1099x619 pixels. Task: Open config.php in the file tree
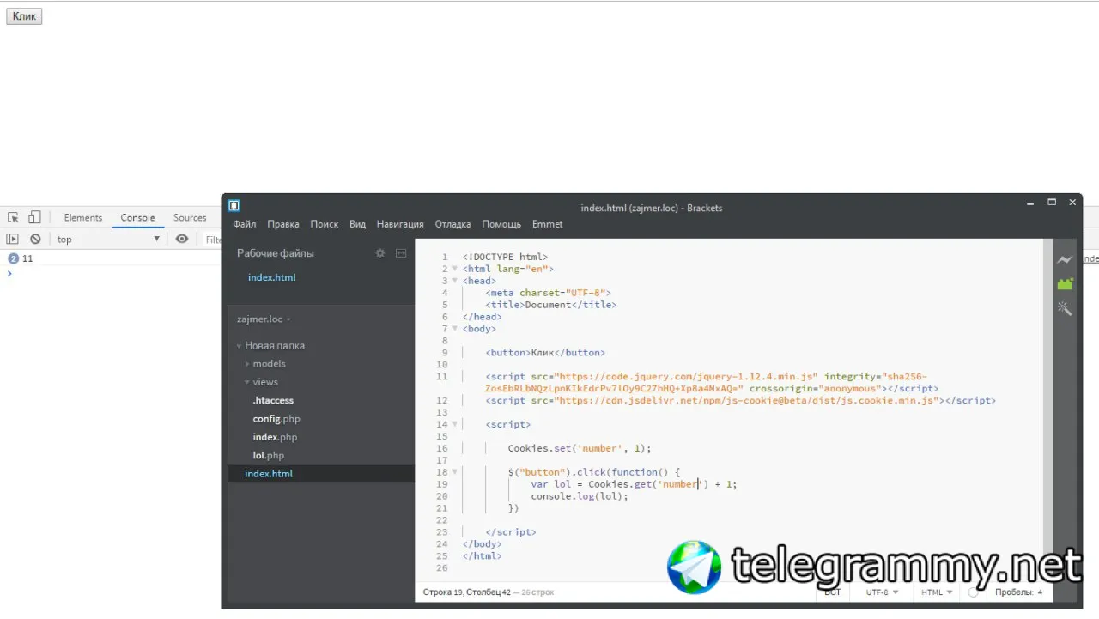tap(276, 419)
